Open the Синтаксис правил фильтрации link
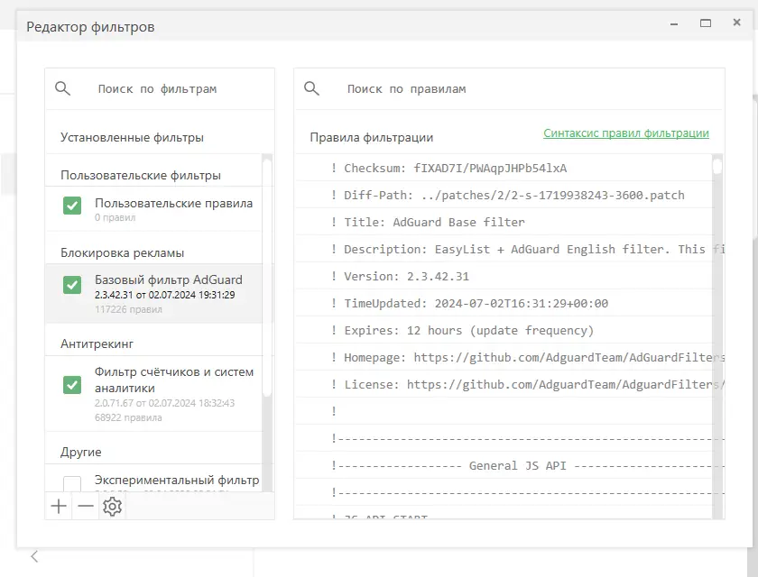Viewport: 758px width, 577px height. [x=626, y=133]
